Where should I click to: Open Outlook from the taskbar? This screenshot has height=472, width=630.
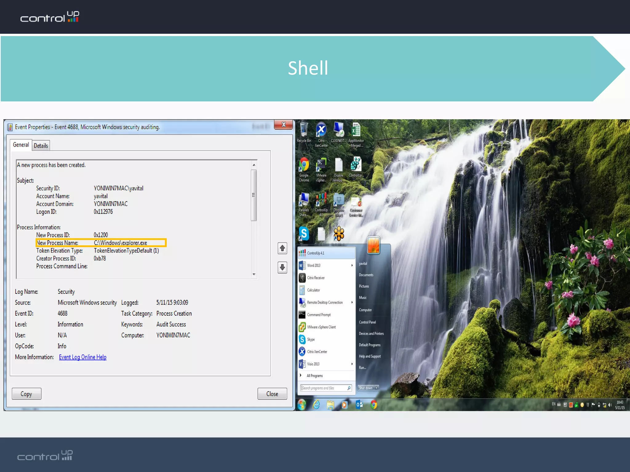pos(359,405)
